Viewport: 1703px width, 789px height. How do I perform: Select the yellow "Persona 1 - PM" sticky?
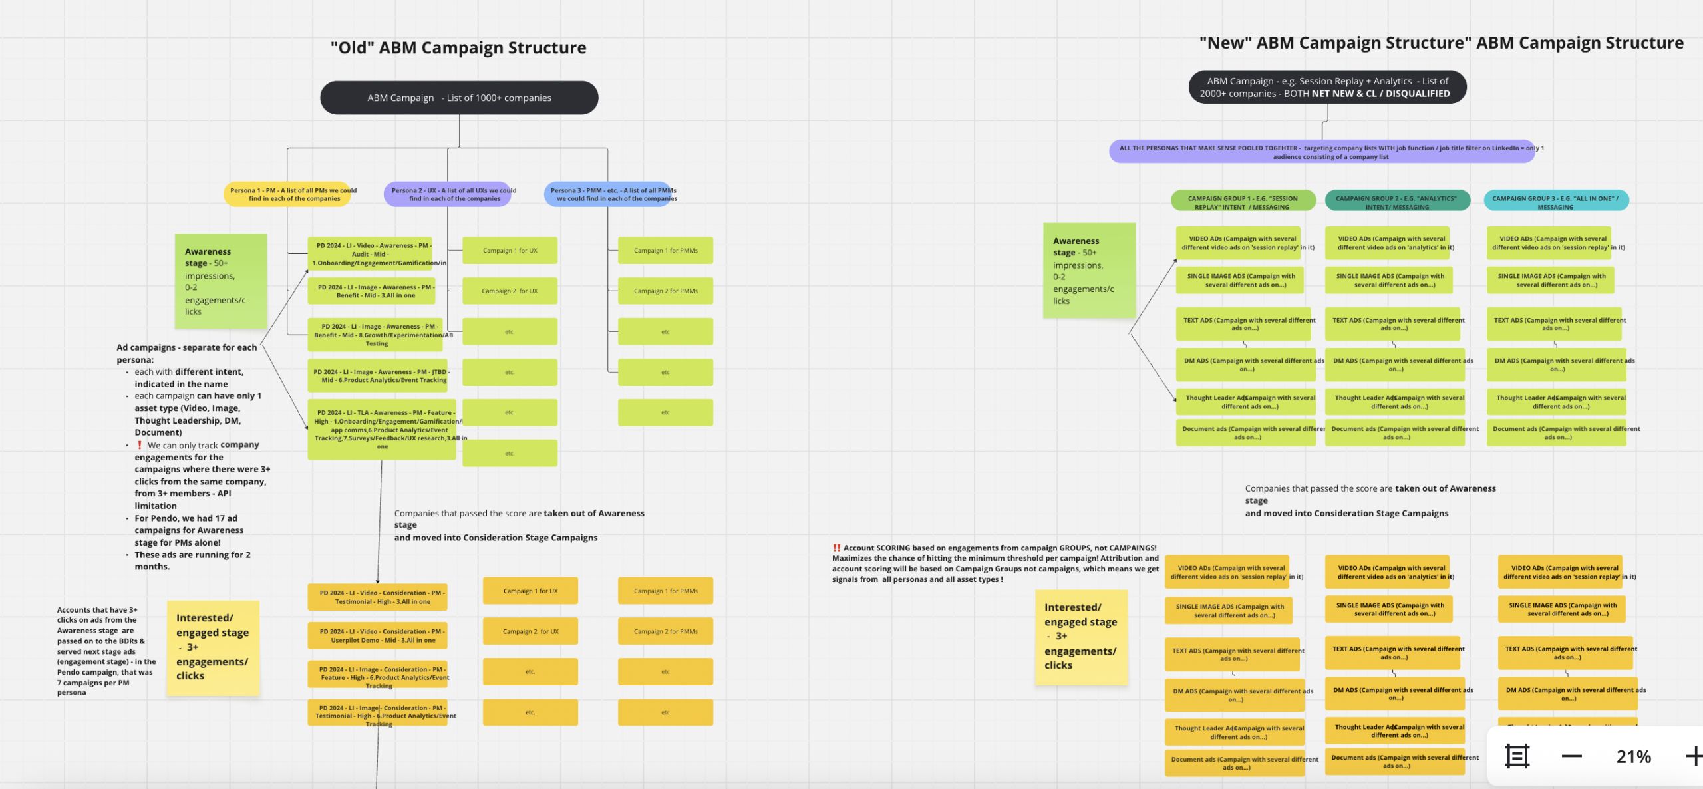[x=288, y=194]
